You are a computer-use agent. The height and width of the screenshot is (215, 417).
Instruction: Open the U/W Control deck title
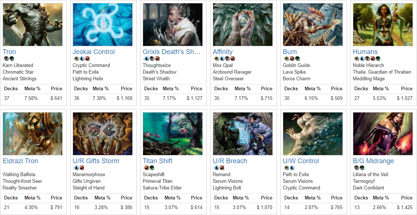(301, 161)
